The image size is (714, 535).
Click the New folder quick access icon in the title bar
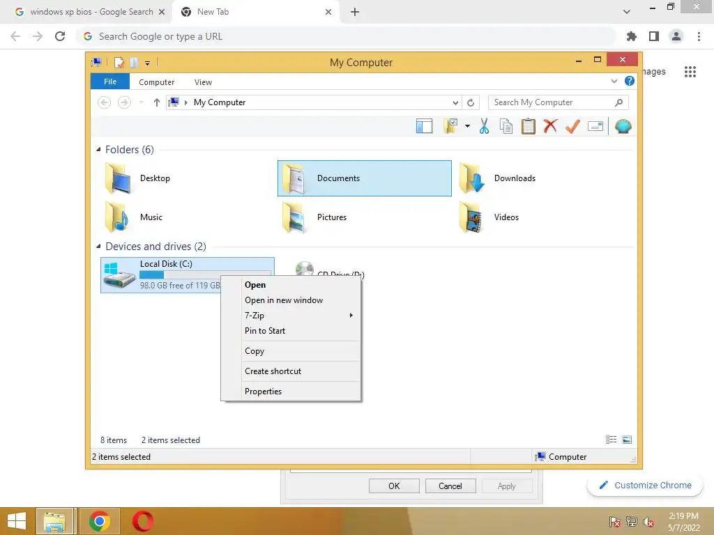coord(134,62)
